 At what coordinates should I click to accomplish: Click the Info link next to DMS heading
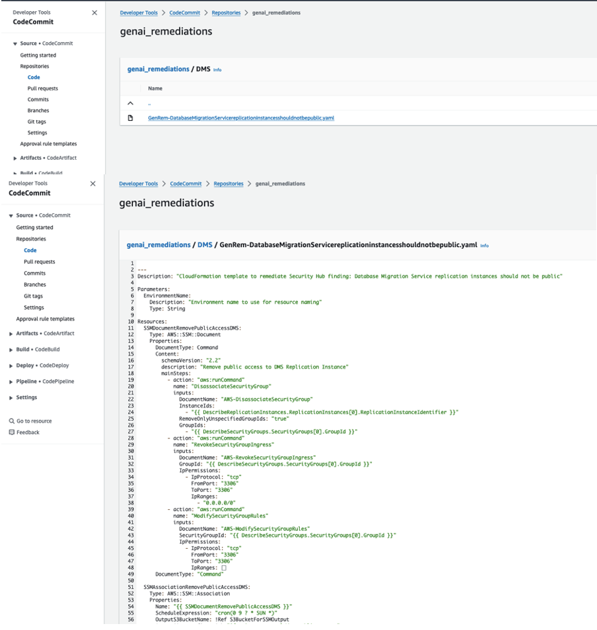pos(217,69)
